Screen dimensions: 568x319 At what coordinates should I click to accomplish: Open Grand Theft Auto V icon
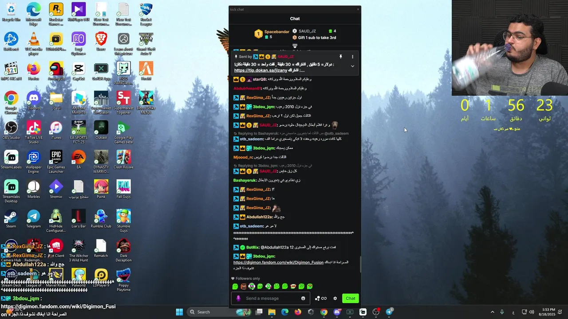pyautogui.click(x=146, y=43)
